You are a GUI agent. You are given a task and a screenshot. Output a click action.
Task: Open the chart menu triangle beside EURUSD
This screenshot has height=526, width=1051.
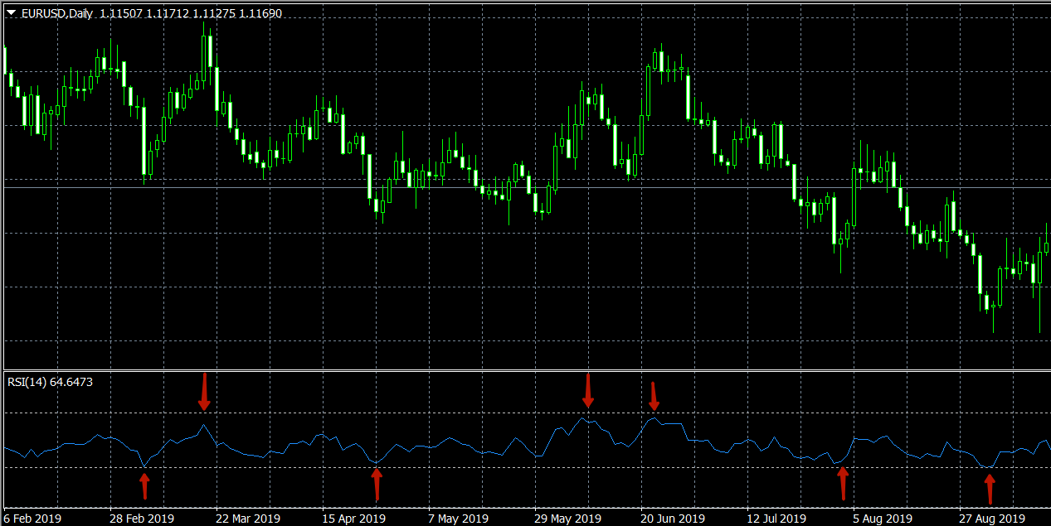click(12, 14)
